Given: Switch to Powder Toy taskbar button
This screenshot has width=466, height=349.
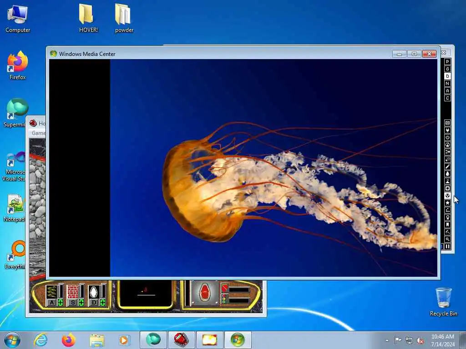Looking at the screenshot, I should (x=209, y=340).
